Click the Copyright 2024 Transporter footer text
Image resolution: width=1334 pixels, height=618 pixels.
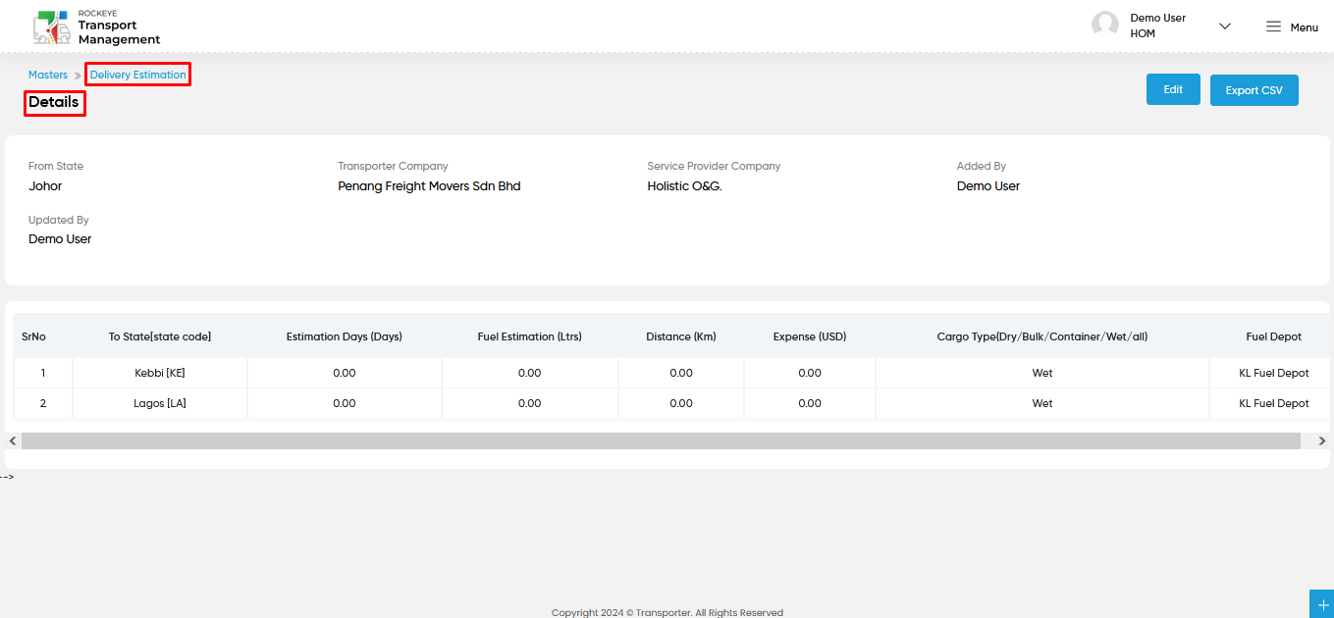pyautogui.click(x=667, y=612)
